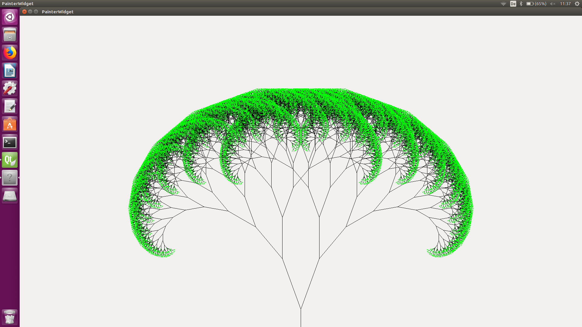582x327 pixels.
Task: Open the Ubuntu Dash search launcher
Action: [10, 17]
